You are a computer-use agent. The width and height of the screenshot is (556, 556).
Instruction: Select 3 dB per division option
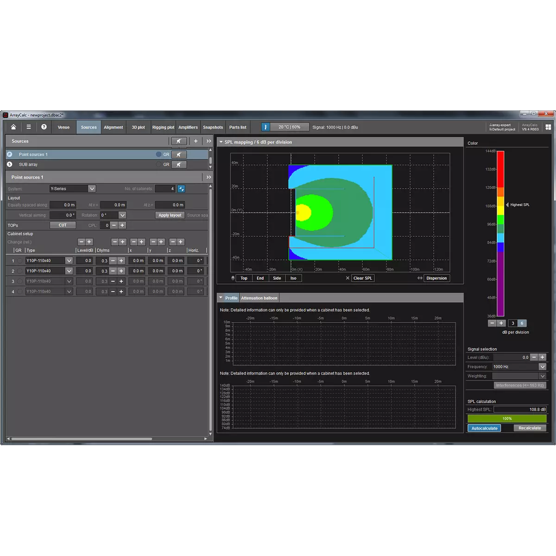(x=513, y=323)
